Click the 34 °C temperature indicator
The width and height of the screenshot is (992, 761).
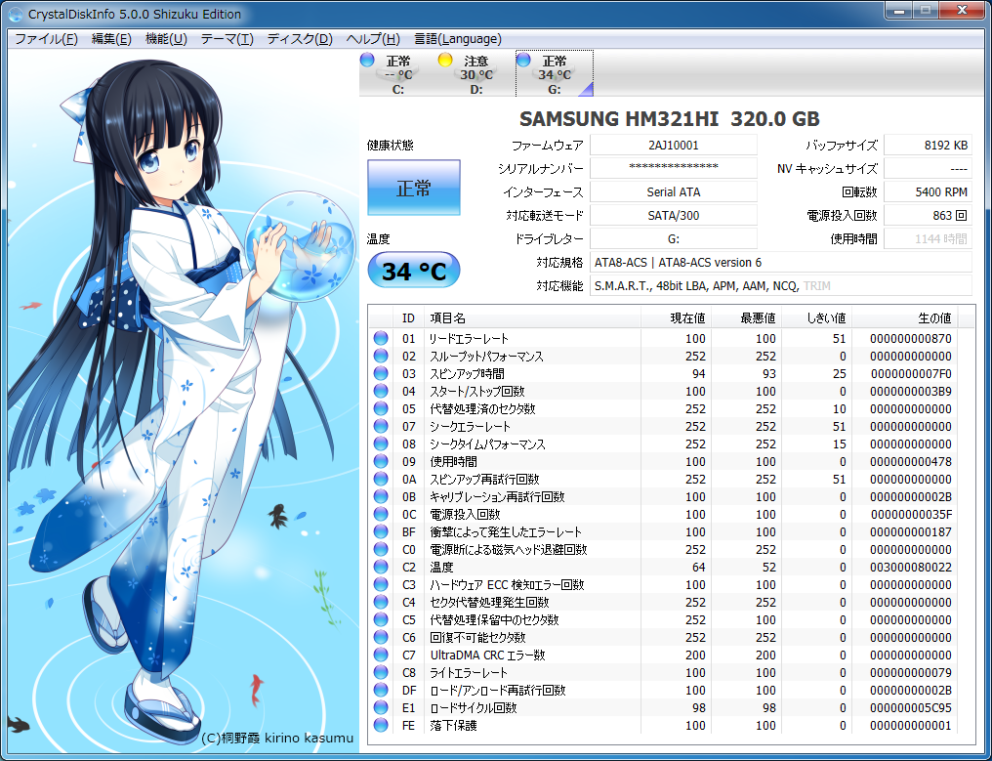[x=414, y=271]
